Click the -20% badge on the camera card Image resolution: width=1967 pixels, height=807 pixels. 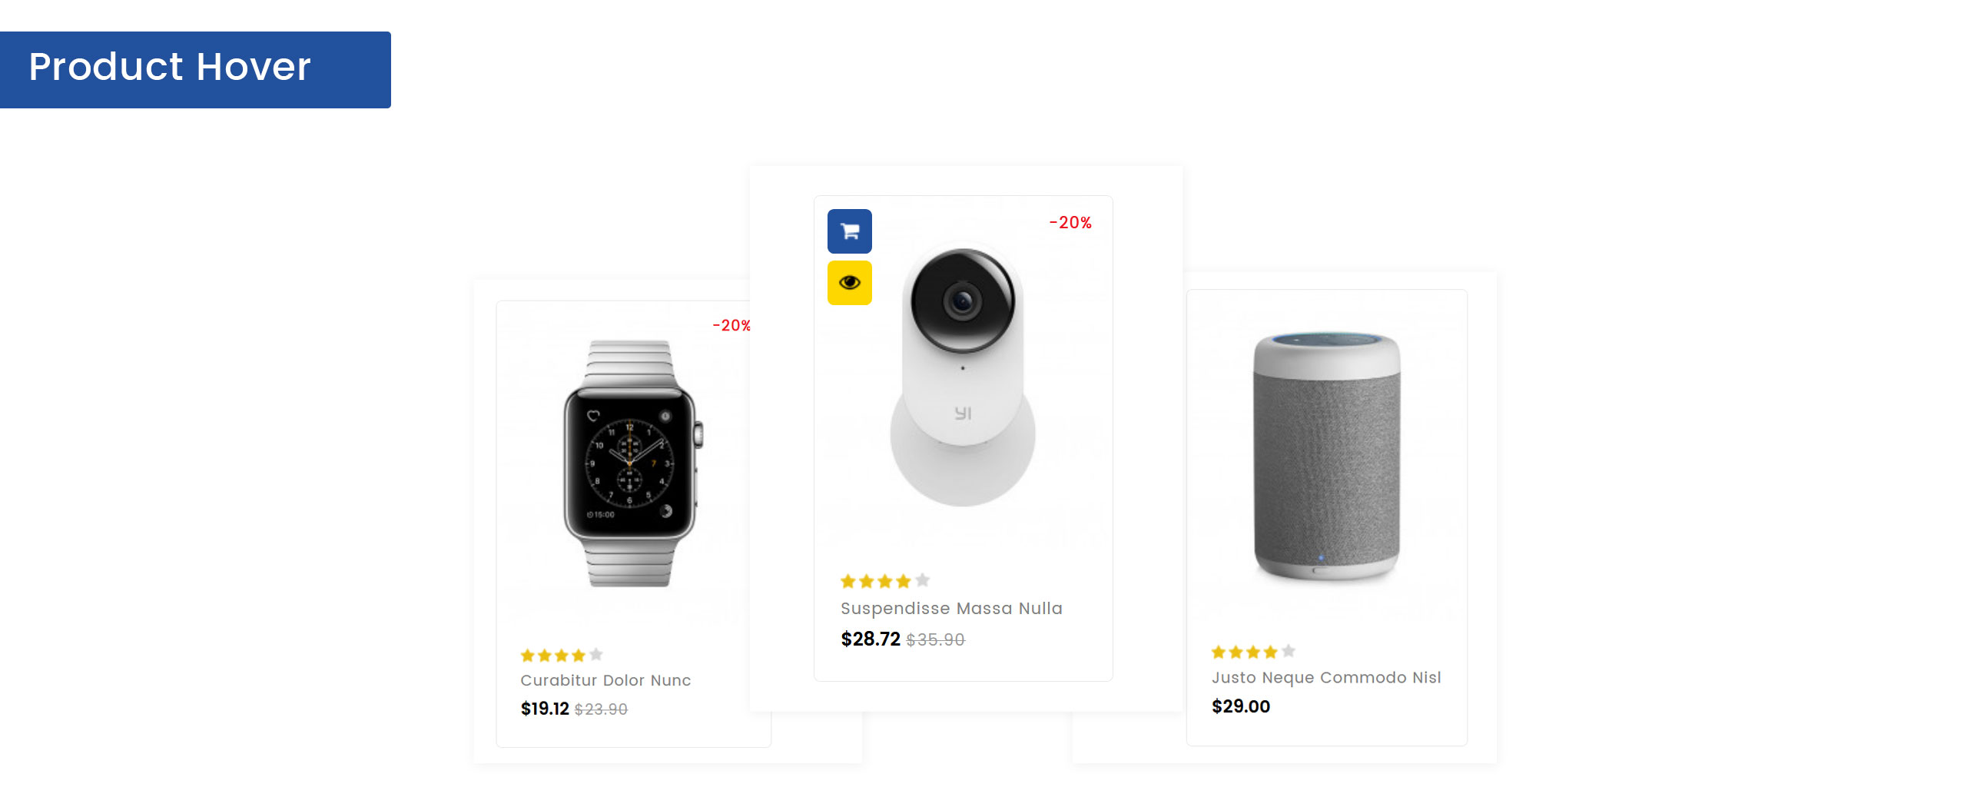click(x=1070, y=223)
